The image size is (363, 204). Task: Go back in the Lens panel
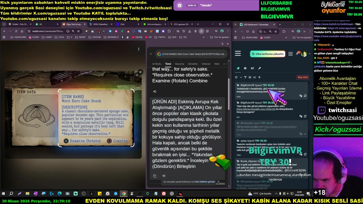pos(151,54)
